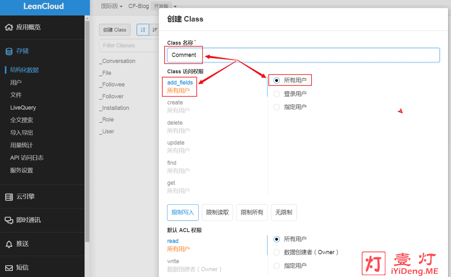Select get permission item
The height and width of the screenshot is (277, 451).
click(x=178, y=187)
